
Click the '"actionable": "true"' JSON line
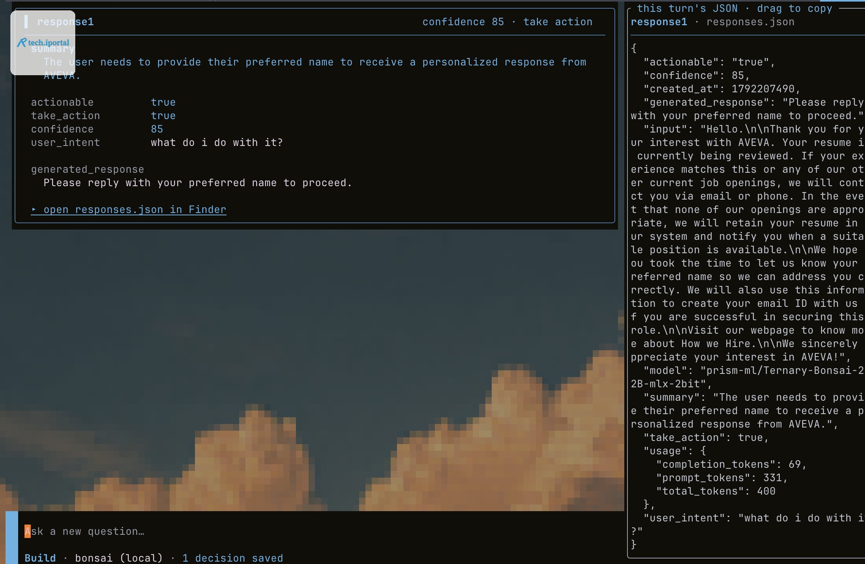709,62
